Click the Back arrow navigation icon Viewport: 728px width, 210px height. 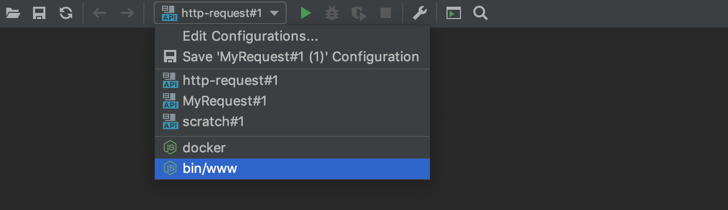100,13
